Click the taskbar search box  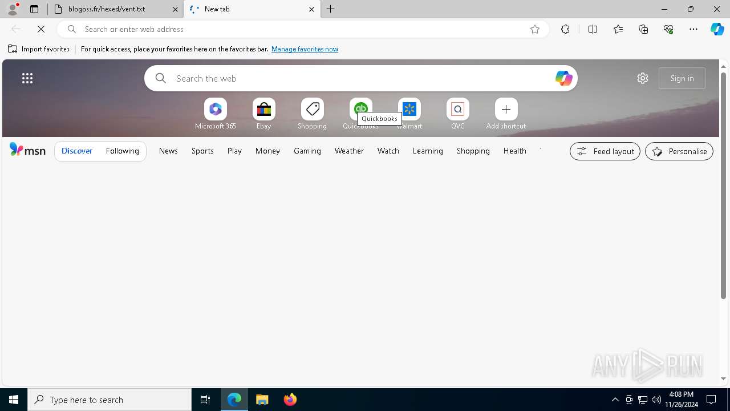click(109, 400)
